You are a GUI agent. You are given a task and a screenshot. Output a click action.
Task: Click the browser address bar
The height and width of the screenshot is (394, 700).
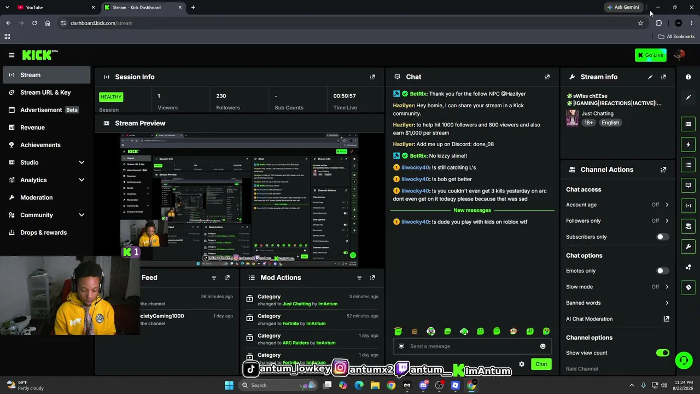point(350,23)
